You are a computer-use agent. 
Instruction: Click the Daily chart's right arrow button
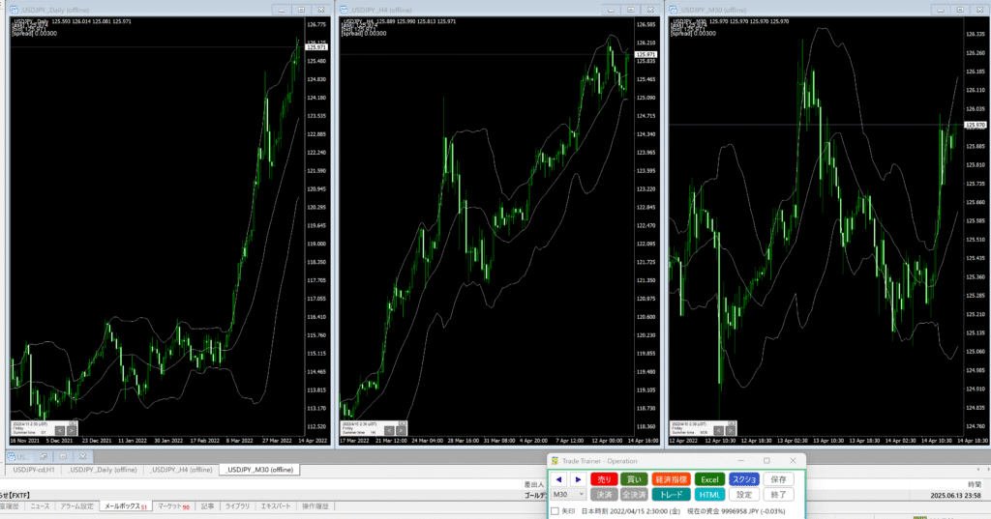click(x=72, y=431)
